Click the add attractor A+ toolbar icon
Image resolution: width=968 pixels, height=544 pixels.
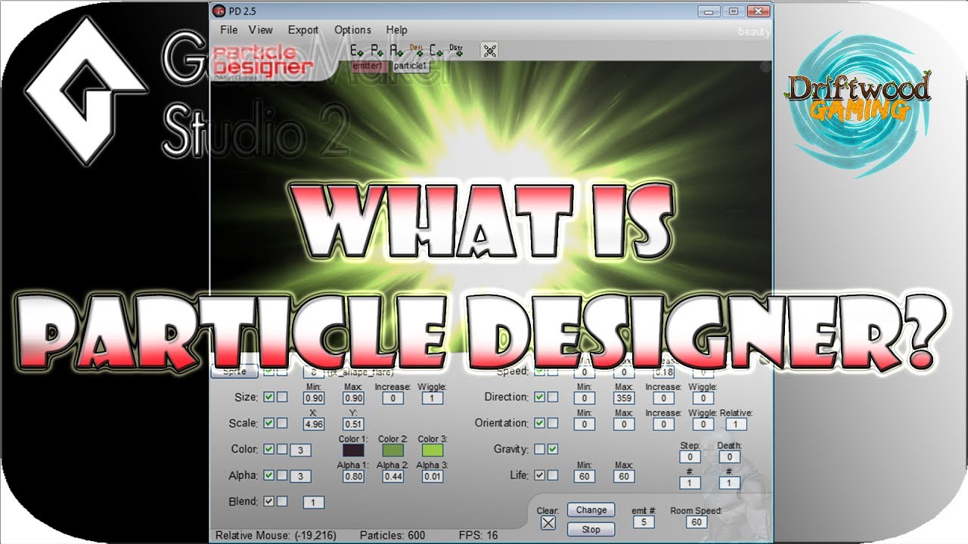click(x=396, y=51)
